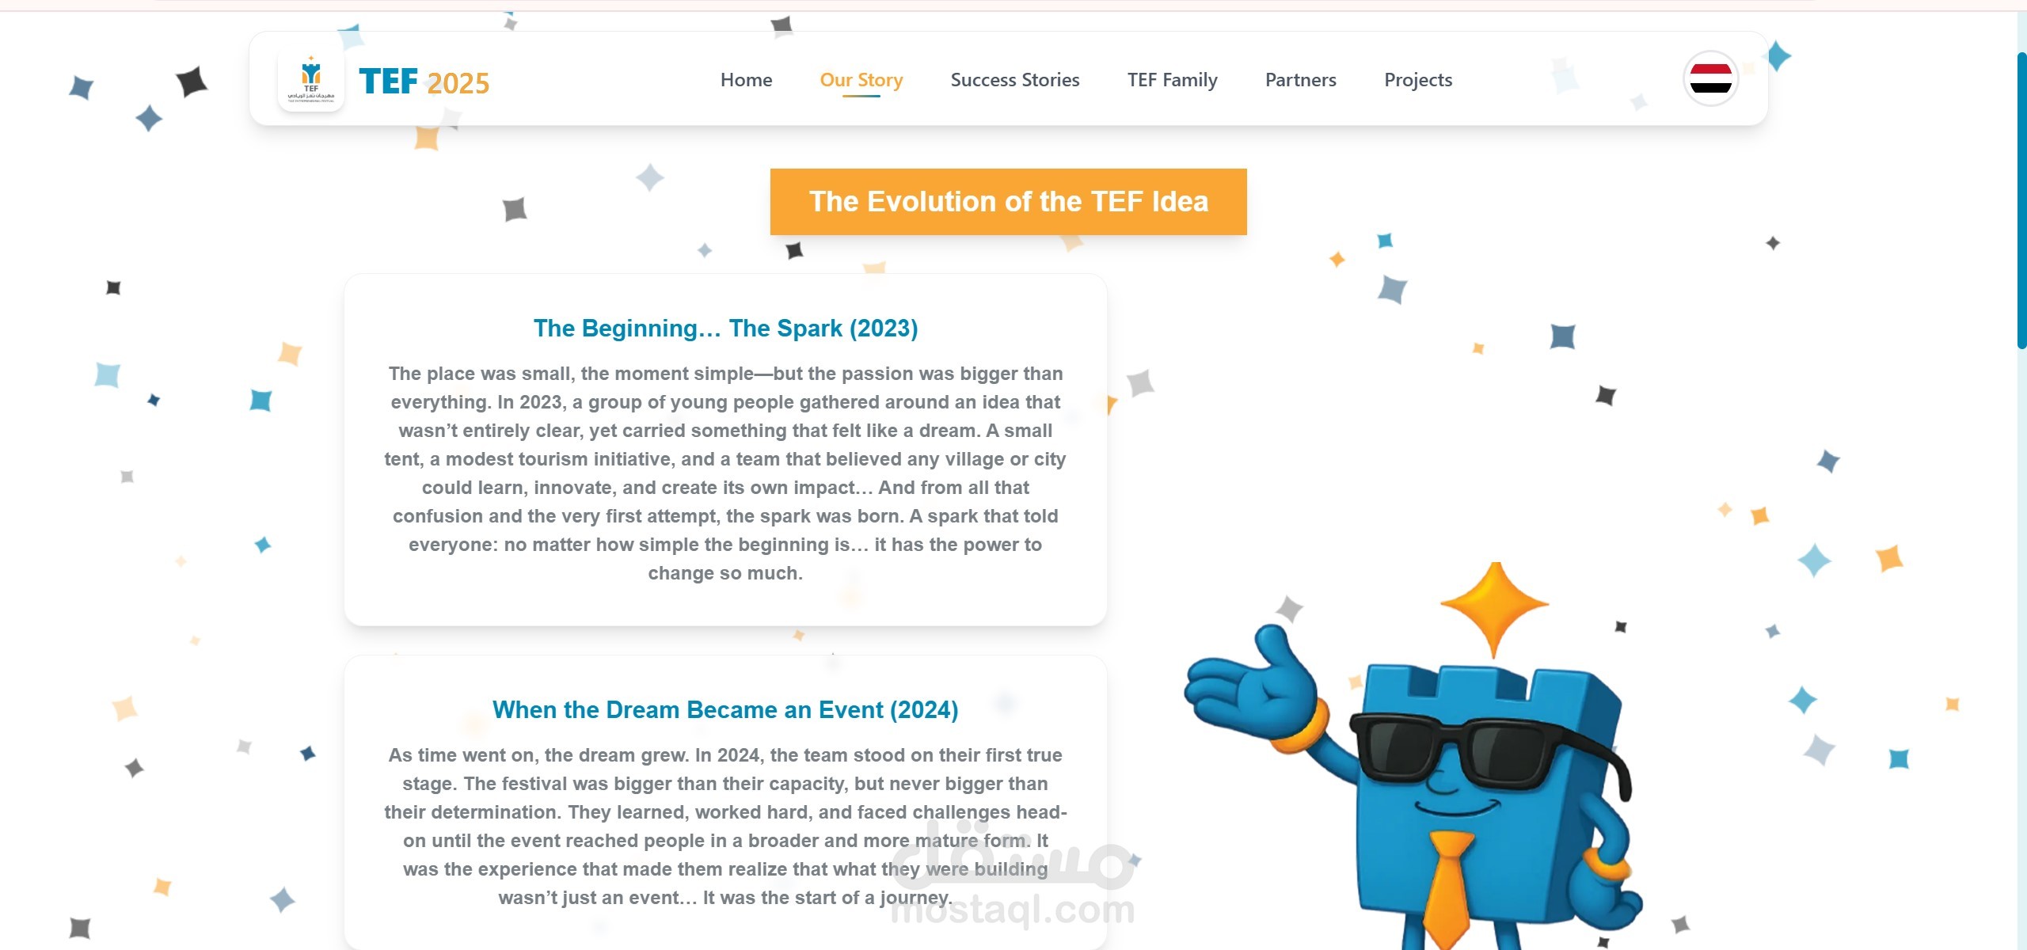Go to Success Stories
The width and height of the screenshot is (2027, 950).
tap(1014, 80)
